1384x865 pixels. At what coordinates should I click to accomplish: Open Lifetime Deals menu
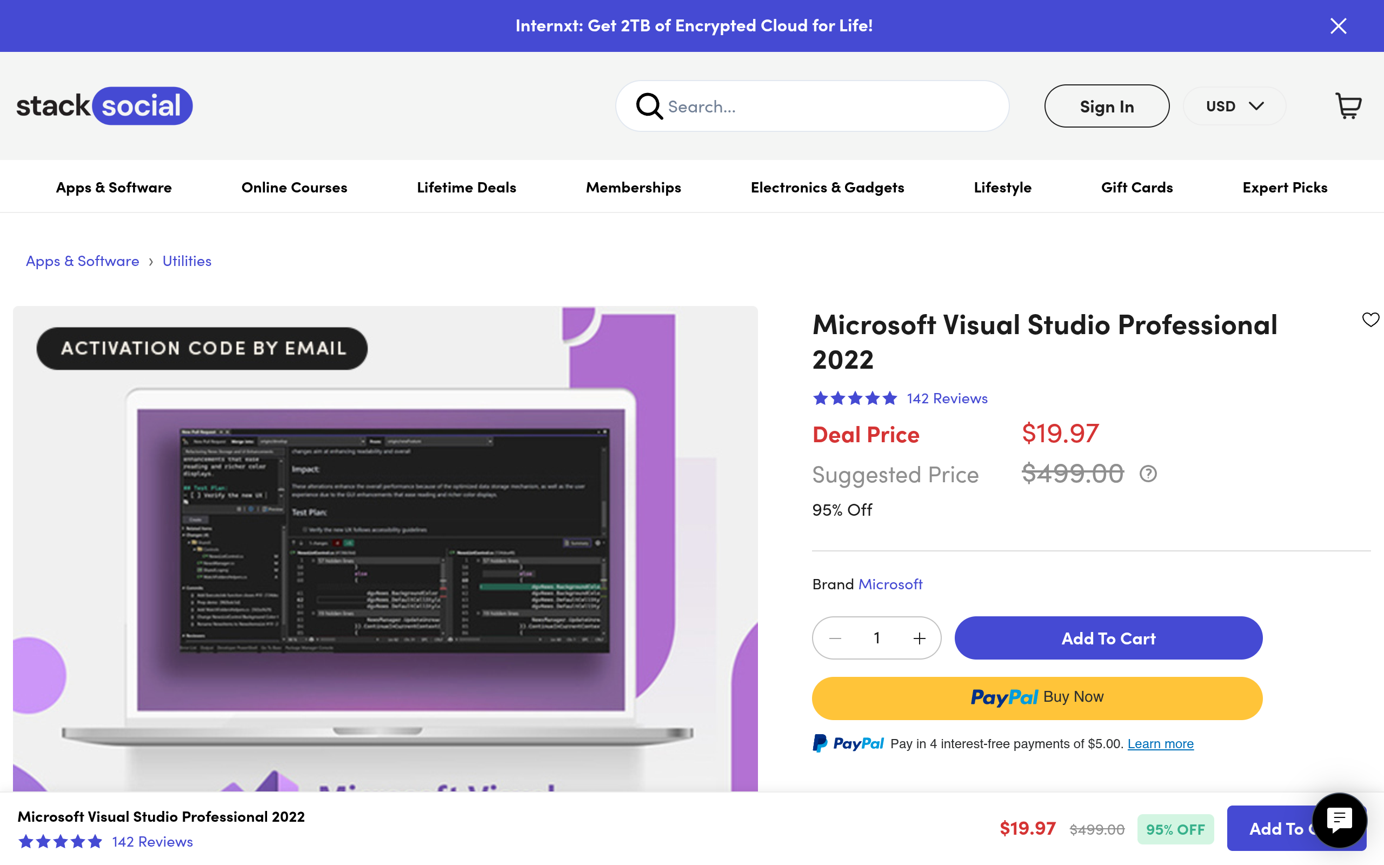point(466,187)
